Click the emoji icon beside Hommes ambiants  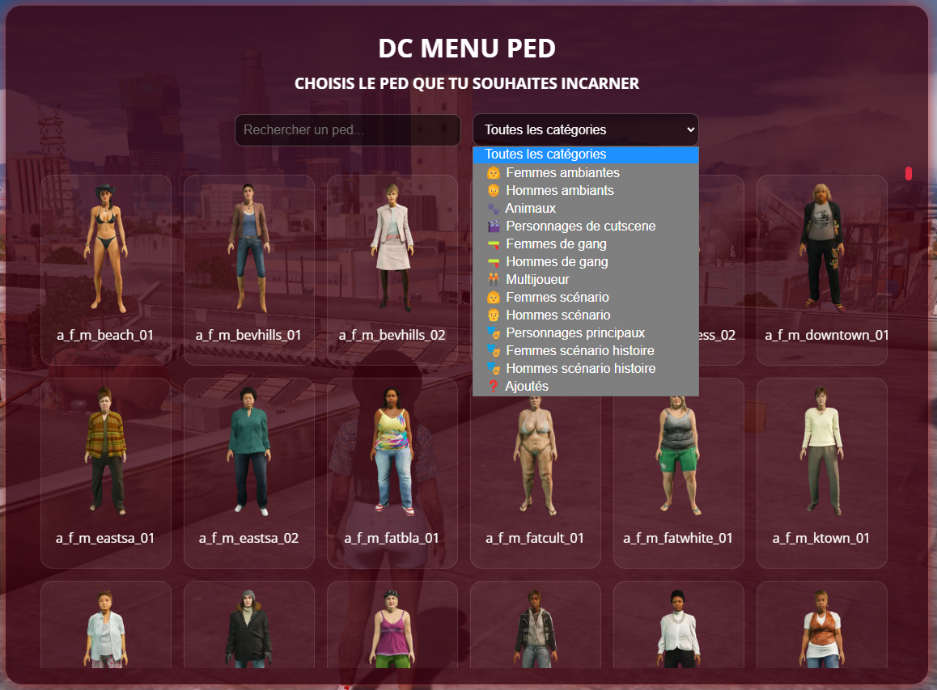493,191
